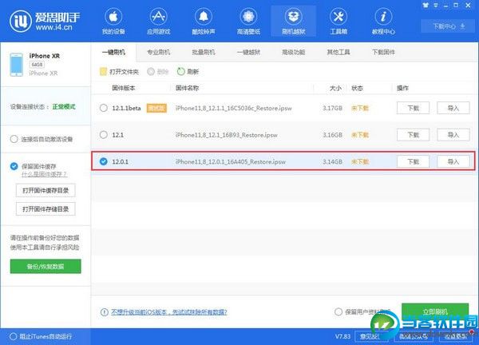Viewport: 479px width, 345px height.
Task: Toggle 连接后自动激活设备 option
Action: pyautogui.click(x=14, y=139)
